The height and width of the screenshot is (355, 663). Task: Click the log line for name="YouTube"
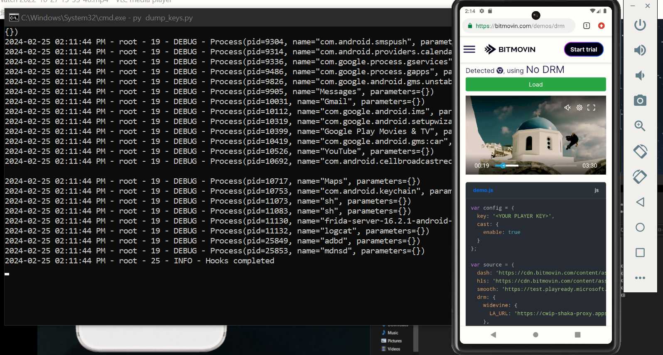point(219,151)
